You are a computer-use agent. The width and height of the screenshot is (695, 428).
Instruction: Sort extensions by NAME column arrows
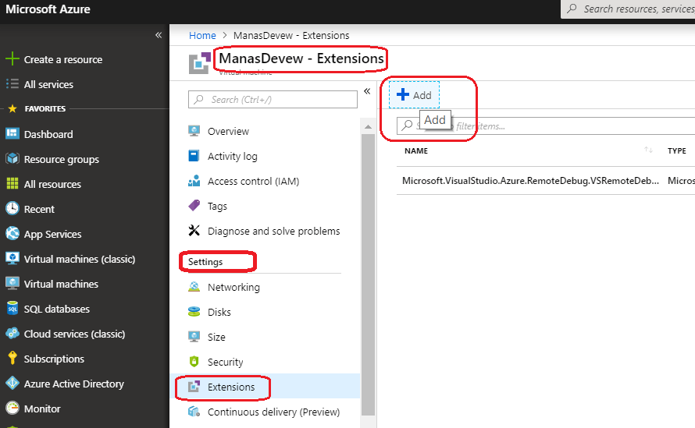coord(648,150)
